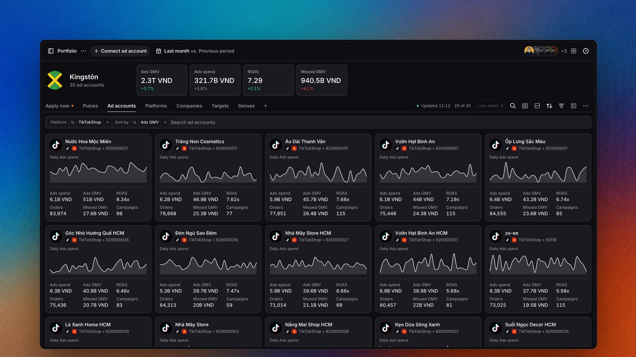Click the Kingston portfolio flag logo

click(55, 80)
